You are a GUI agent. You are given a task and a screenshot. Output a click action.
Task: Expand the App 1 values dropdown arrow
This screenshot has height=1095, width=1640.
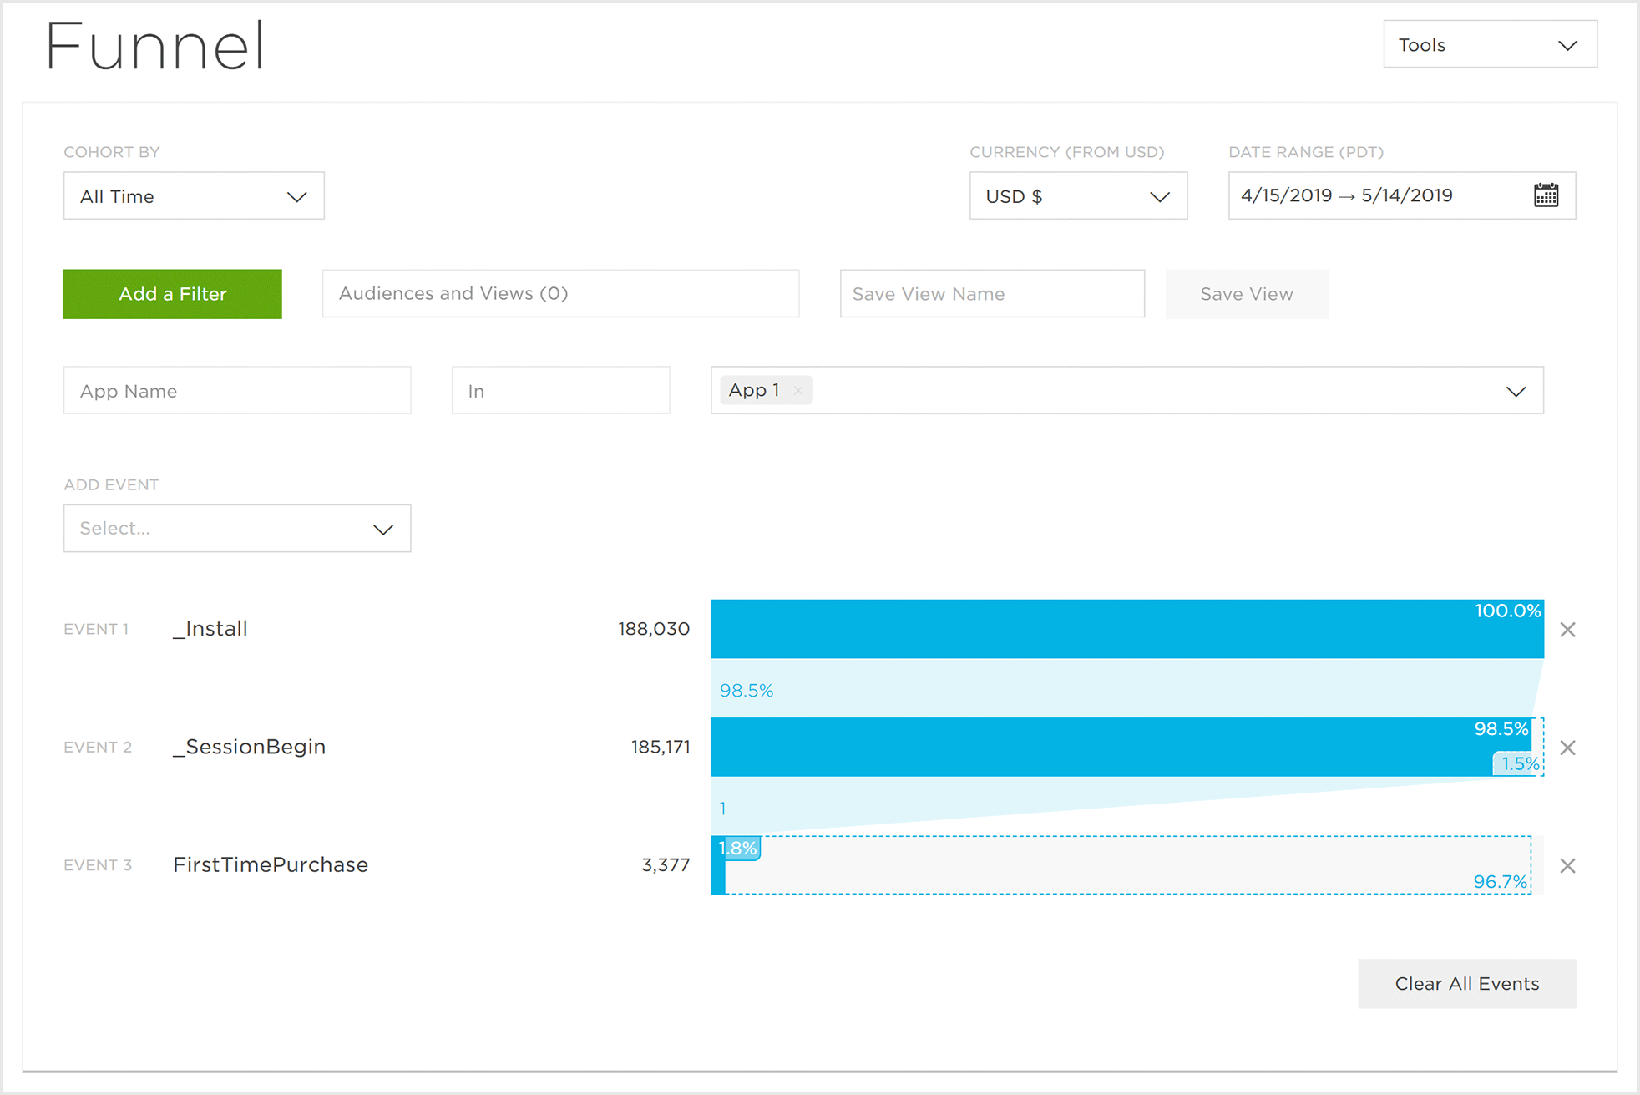[1516, 391]
